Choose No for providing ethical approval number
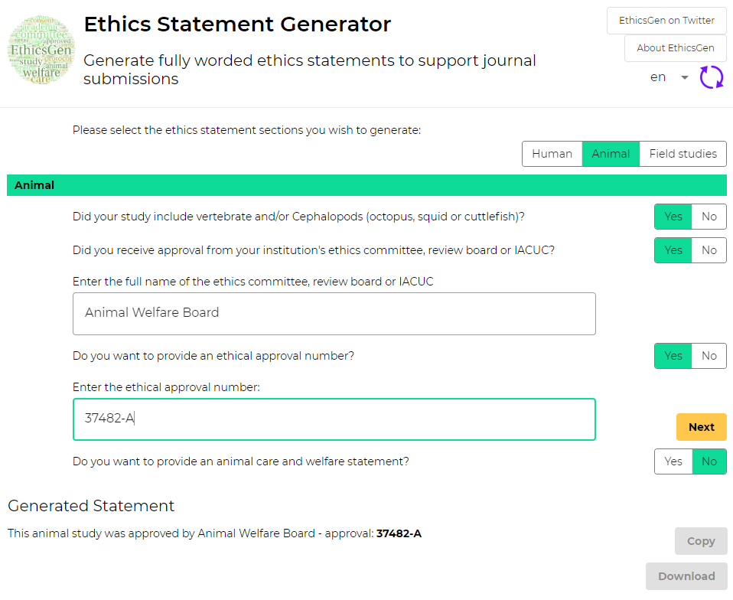 (x=709, y=356)
